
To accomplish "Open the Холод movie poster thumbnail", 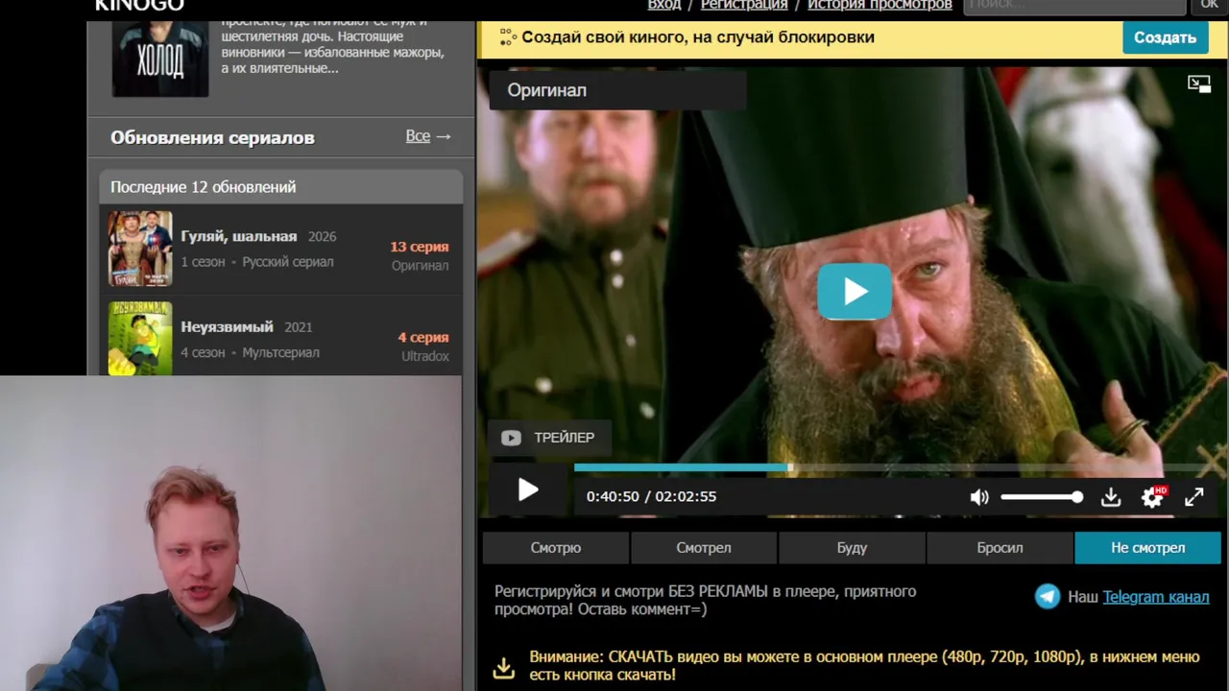I will tap(160, 58).
